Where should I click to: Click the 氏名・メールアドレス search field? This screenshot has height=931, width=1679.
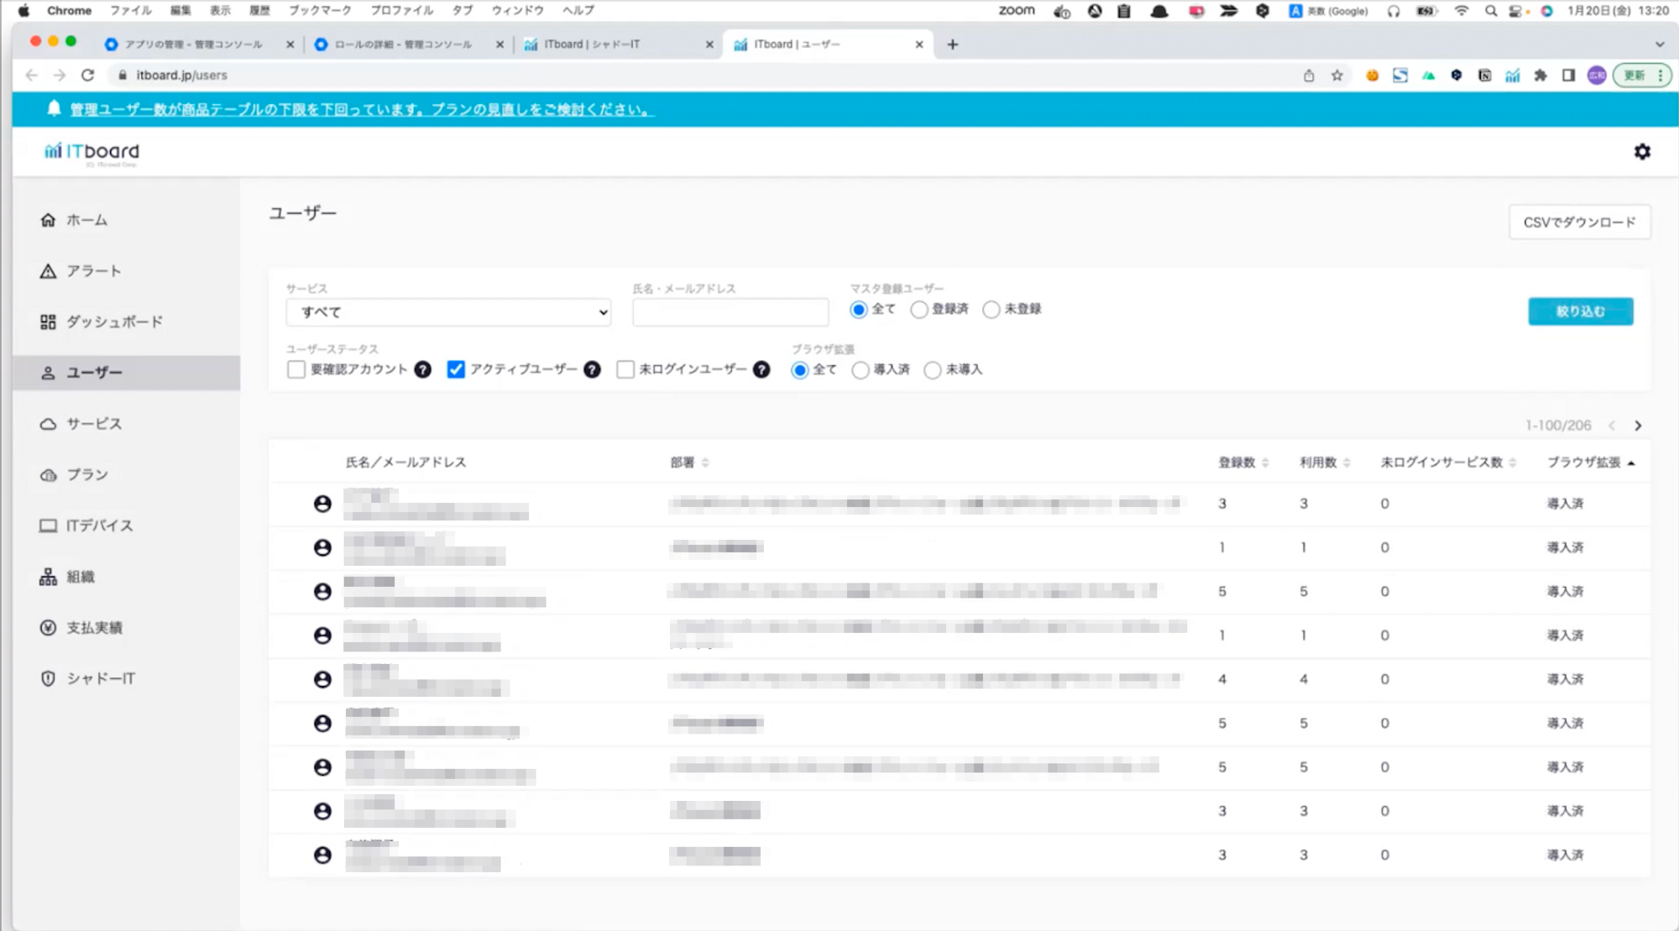click(x=730, y=312)
